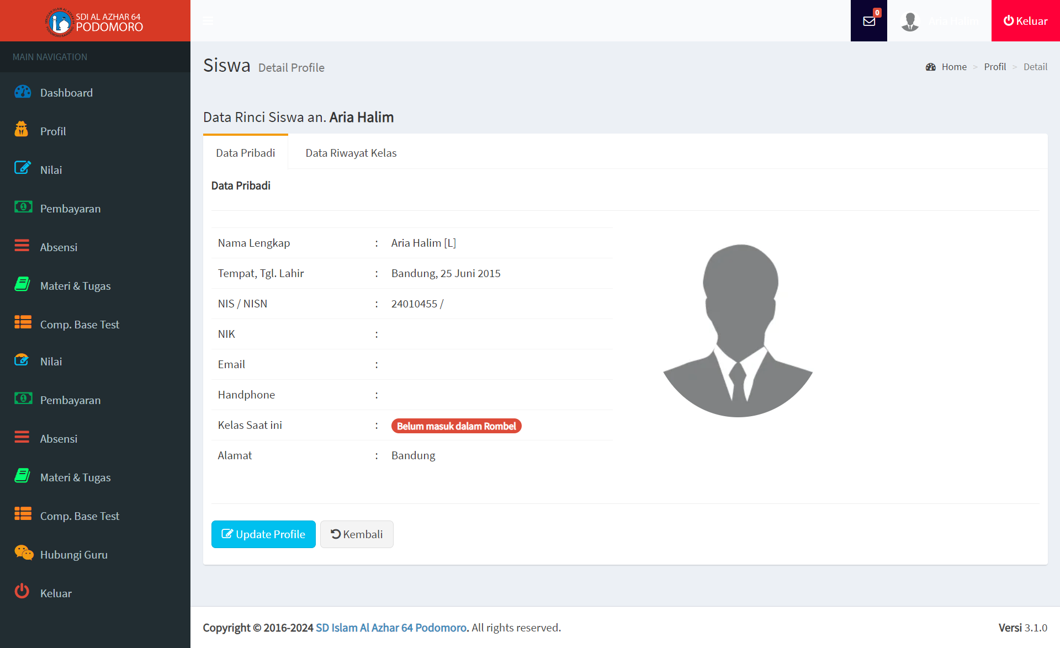Click the first Comp. Base Test list icon
This screenshot has height=648, width=1060.
[23, 322]
